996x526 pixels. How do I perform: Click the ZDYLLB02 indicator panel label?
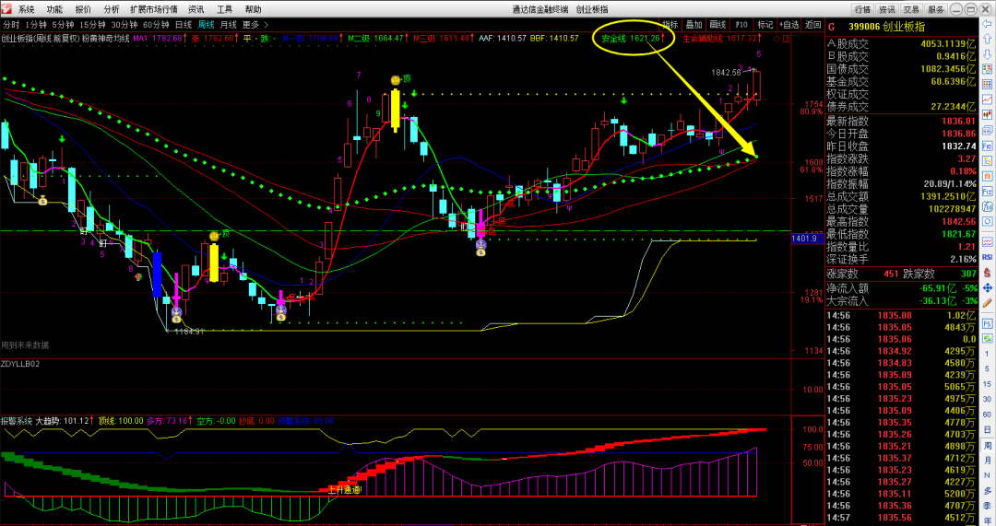[x=20, y=364]
